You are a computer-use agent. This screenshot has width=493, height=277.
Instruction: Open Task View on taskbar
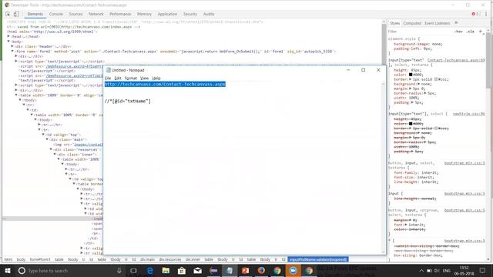[133, 271]
